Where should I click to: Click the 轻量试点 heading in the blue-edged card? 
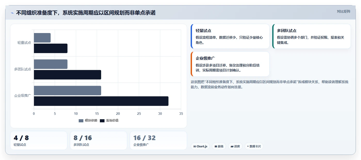click(203, 31)
